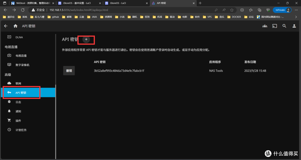The image size is (301, 160).
Task: Open read aloud icon in address bar
Action: (x=224, y=10)
